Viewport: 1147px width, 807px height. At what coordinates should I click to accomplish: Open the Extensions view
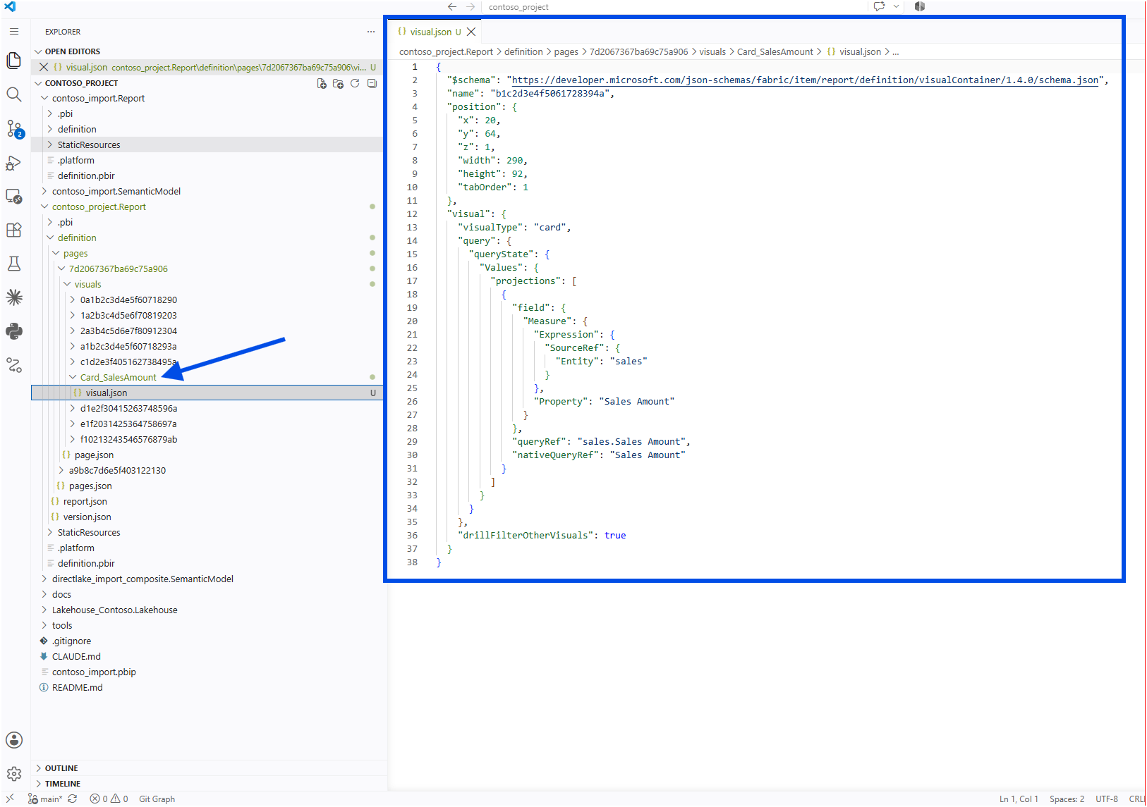[x=14, y=230]
